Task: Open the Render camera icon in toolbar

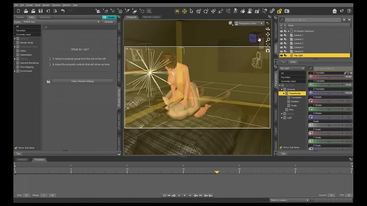Action: click(287, 11)
